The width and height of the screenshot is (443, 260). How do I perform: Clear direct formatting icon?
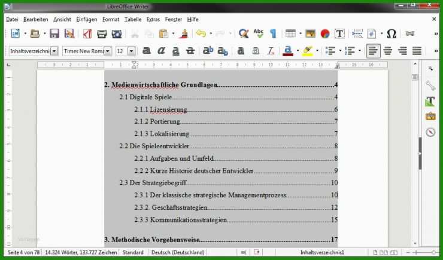(271, 51)
